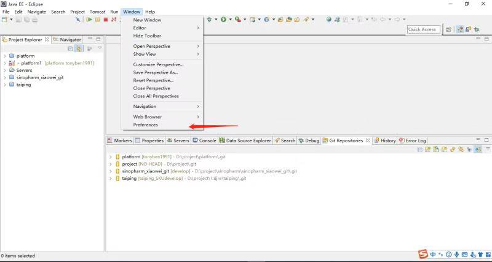Click the Quick Access search field
The height and width of the screenshot is (262, 492).
(424, 29)
